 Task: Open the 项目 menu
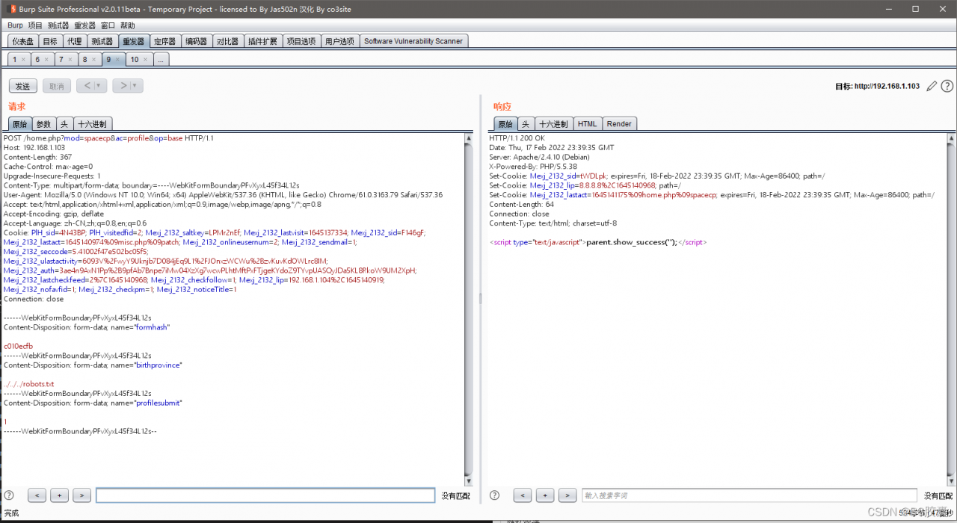[35, 25]
